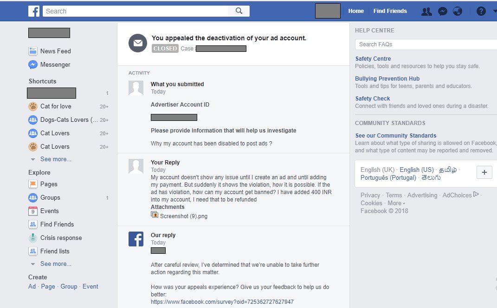Open Terms footer link

tap(394, 195)
